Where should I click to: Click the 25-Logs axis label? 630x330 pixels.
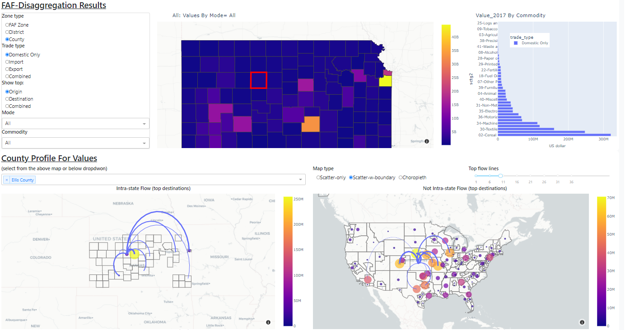(x=487, y=23)
